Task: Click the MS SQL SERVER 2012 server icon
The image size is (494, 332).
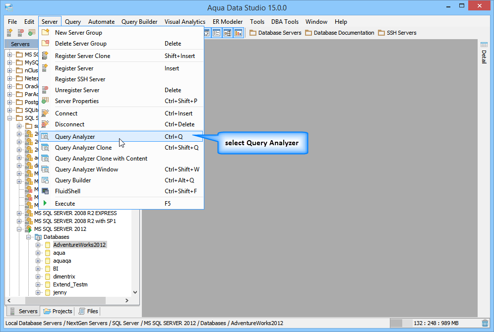Action: (29, 229)
